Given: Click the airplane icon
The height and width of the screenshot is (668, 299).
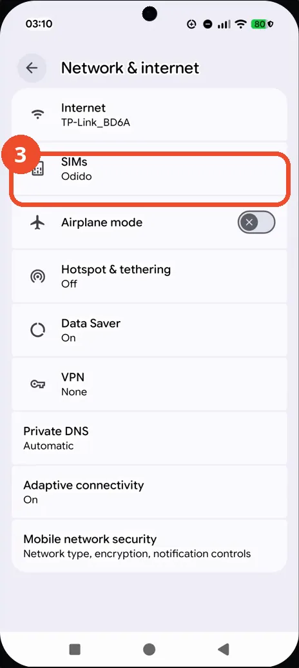Looking at the screenshot, I should click(38, 222).
